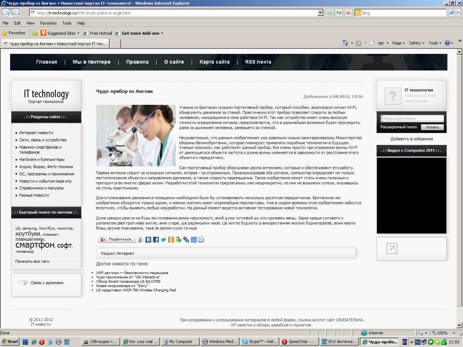Share via Moi Krug icon
The height and width of the screenshot is (347, 463).
tap(201, 240)
